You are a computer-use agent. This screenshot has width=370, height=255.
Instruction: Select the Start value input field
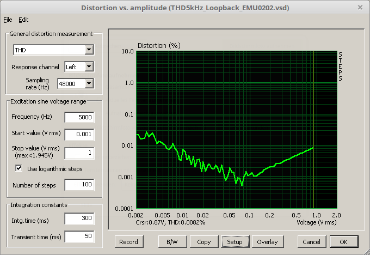pos(79,134)
